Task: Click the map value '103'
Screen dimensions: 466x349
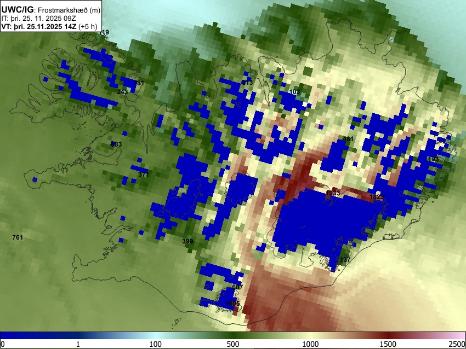Action: coord(294,92)
